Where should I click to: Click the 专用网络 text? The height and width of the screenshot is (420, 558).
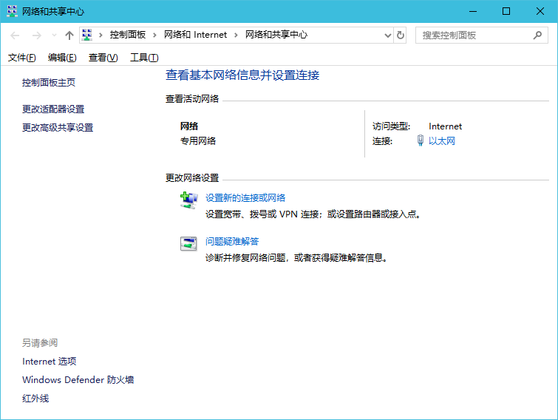coord(198,141)
